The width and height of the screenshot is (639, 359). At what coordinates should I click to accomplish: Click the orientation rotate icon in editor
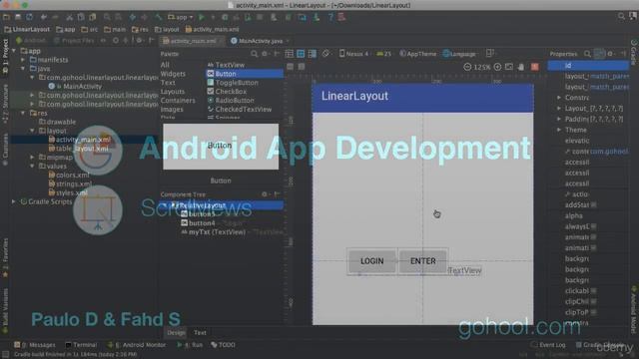click(x=325, y=54)
